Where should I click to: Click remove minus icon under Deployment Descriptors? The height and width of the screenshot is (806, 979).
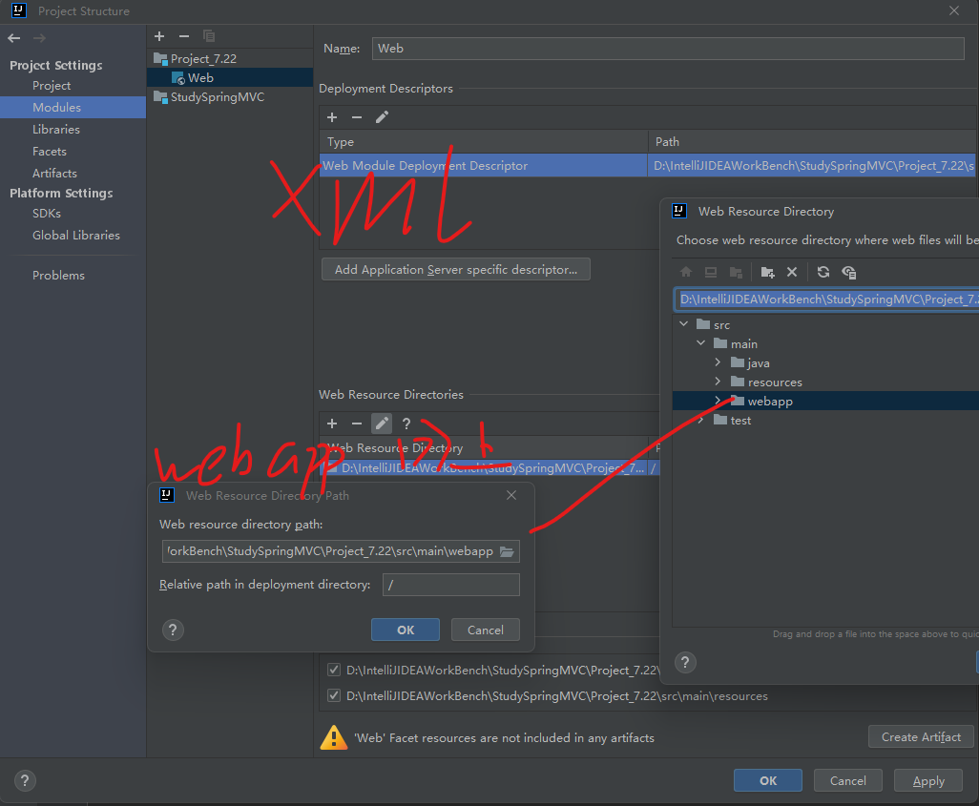(x=357, y=117)
